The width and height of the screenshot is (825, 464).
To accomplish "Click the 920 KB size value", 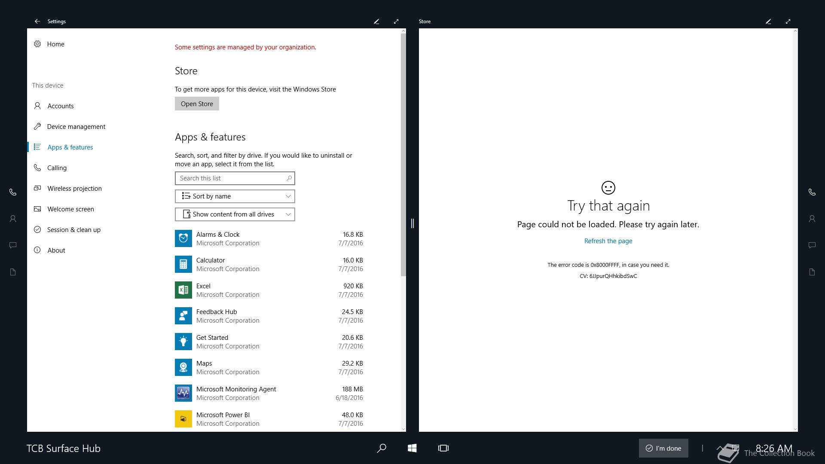I will [353, 286].
